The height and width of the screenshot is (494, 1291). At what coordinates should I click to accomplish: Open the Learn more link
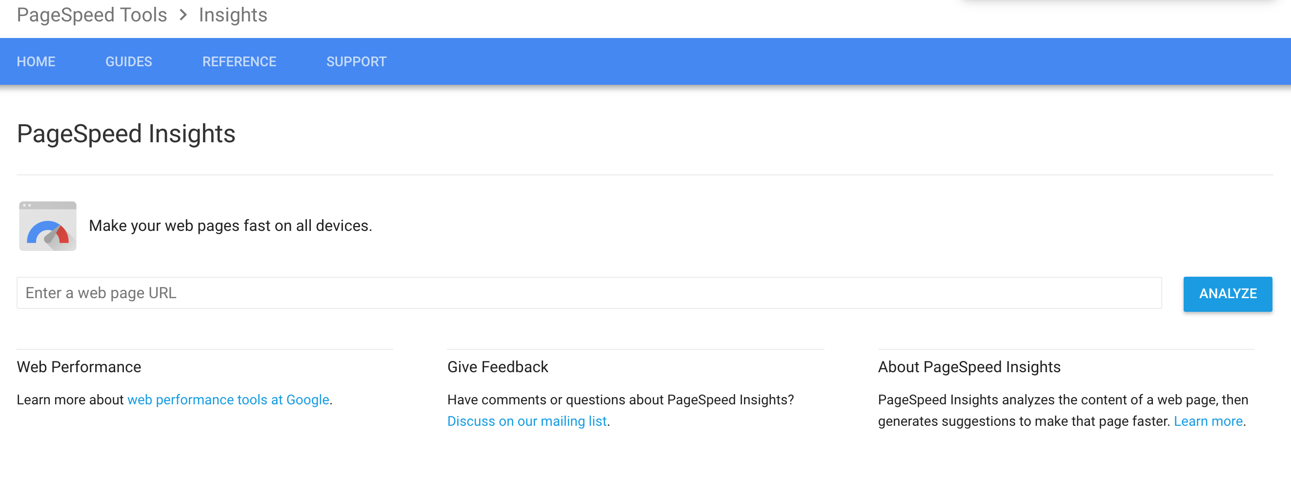[1208, 421]
